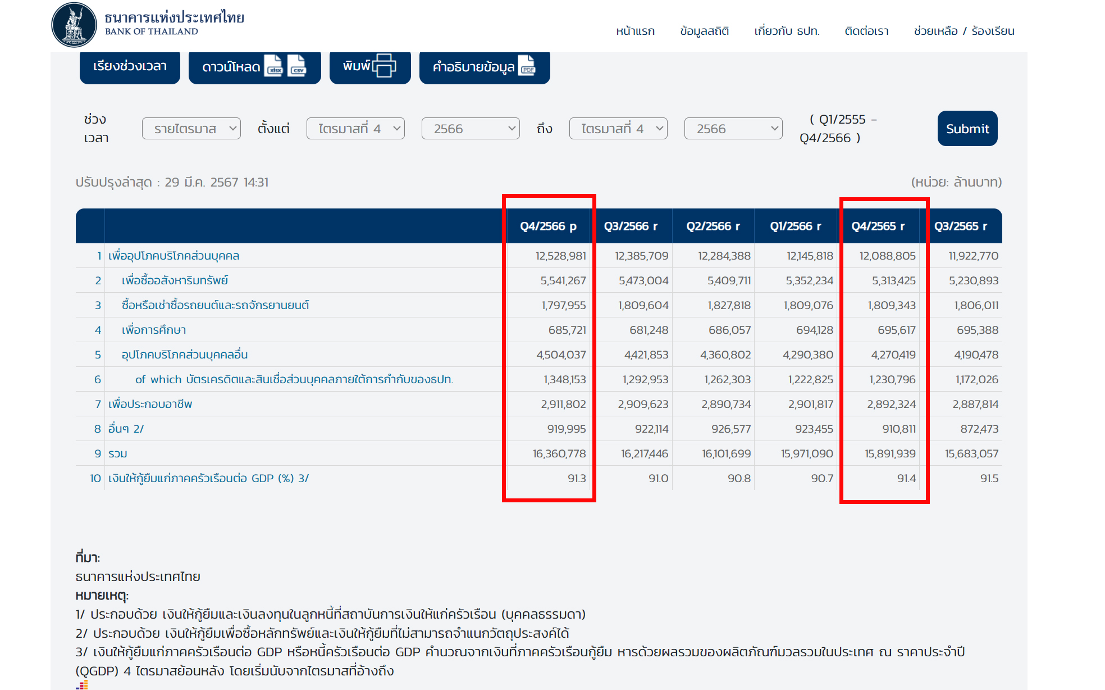Click the เรียงช่วงเวลา button
The height and width of the screenshot is (690, 1105).
[x=130, y=66]
